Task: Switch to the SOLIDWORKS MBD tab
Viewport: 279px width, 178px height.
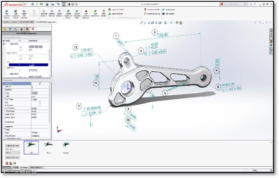Action: pos(26,22)
